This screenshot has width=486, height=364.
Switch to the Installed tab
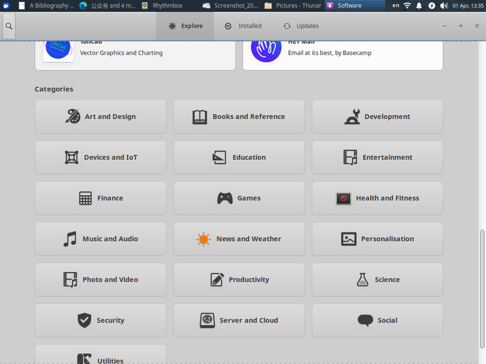pos(243,26)
